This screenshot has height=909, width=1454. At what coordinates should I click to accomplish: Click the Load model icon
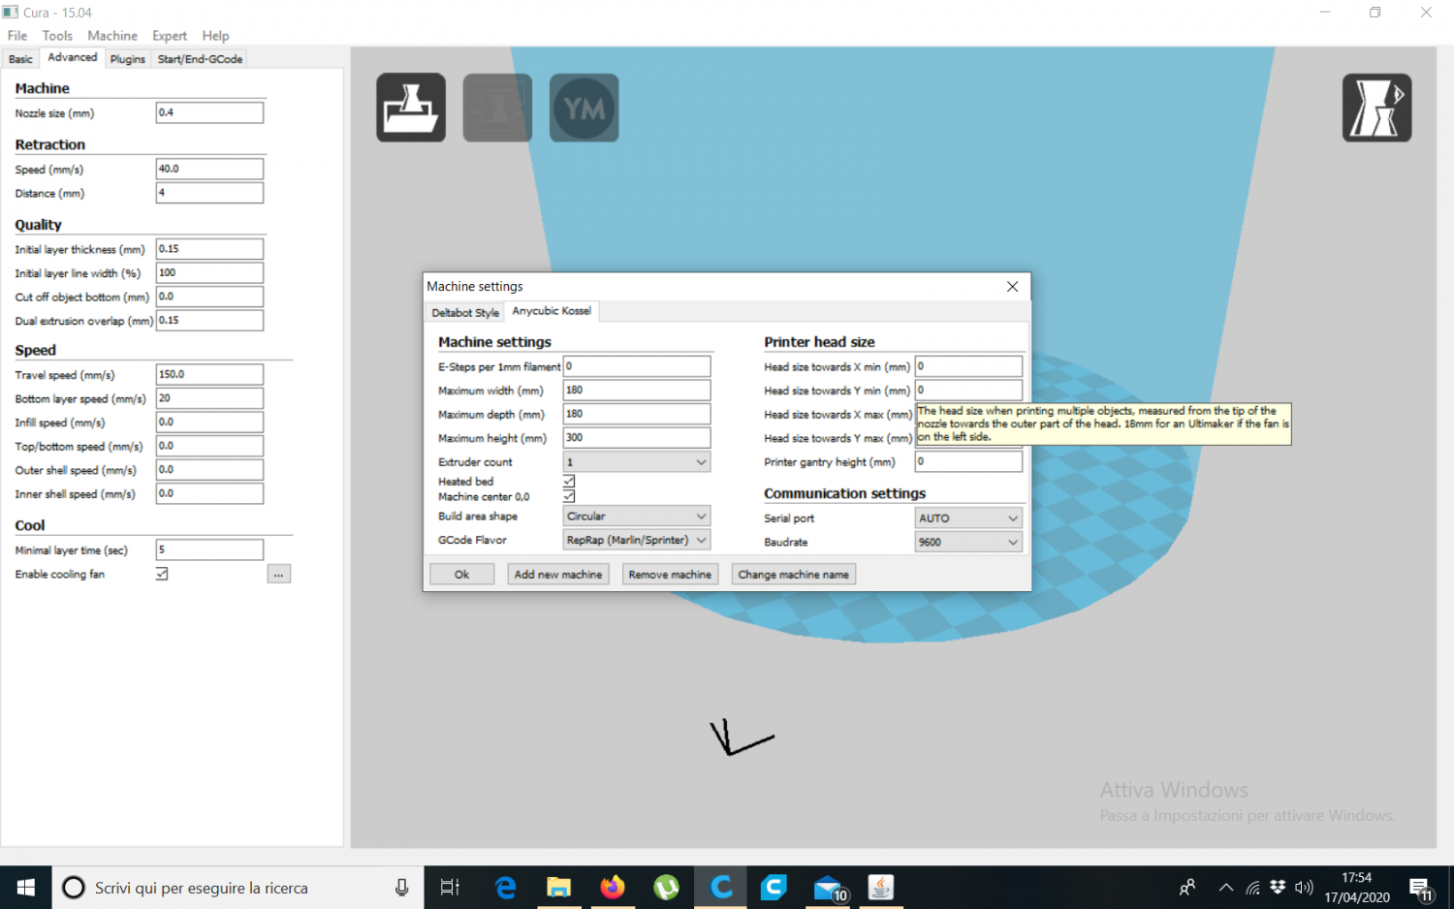(x=411, y=108)
